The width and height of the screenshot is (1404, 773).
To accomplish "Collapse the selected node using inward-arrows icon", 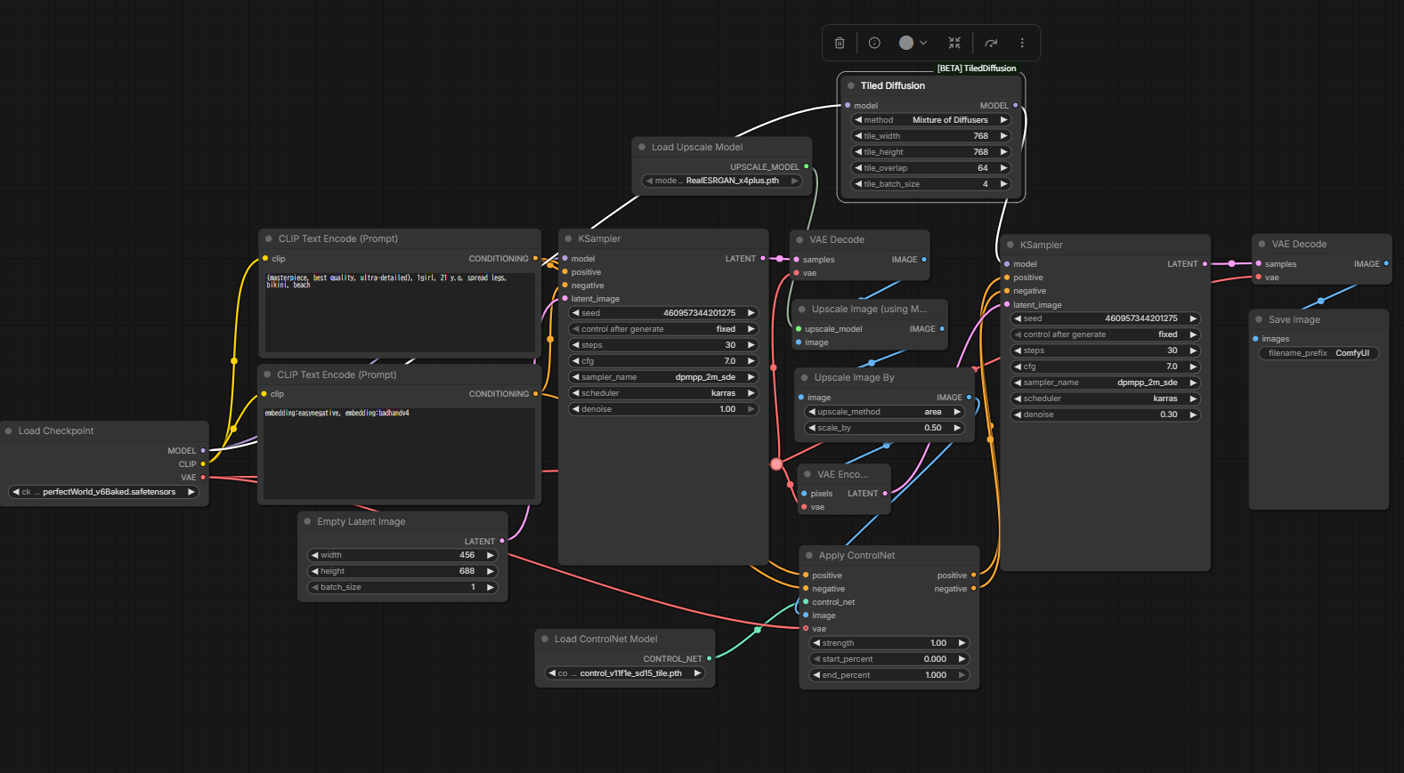I will pyautogui.click(x=954, y=43).
